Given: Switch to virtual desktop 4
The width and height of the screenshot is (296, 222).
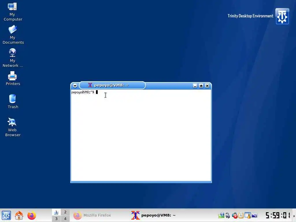Looking at the screenshot, I should [65, 219].
